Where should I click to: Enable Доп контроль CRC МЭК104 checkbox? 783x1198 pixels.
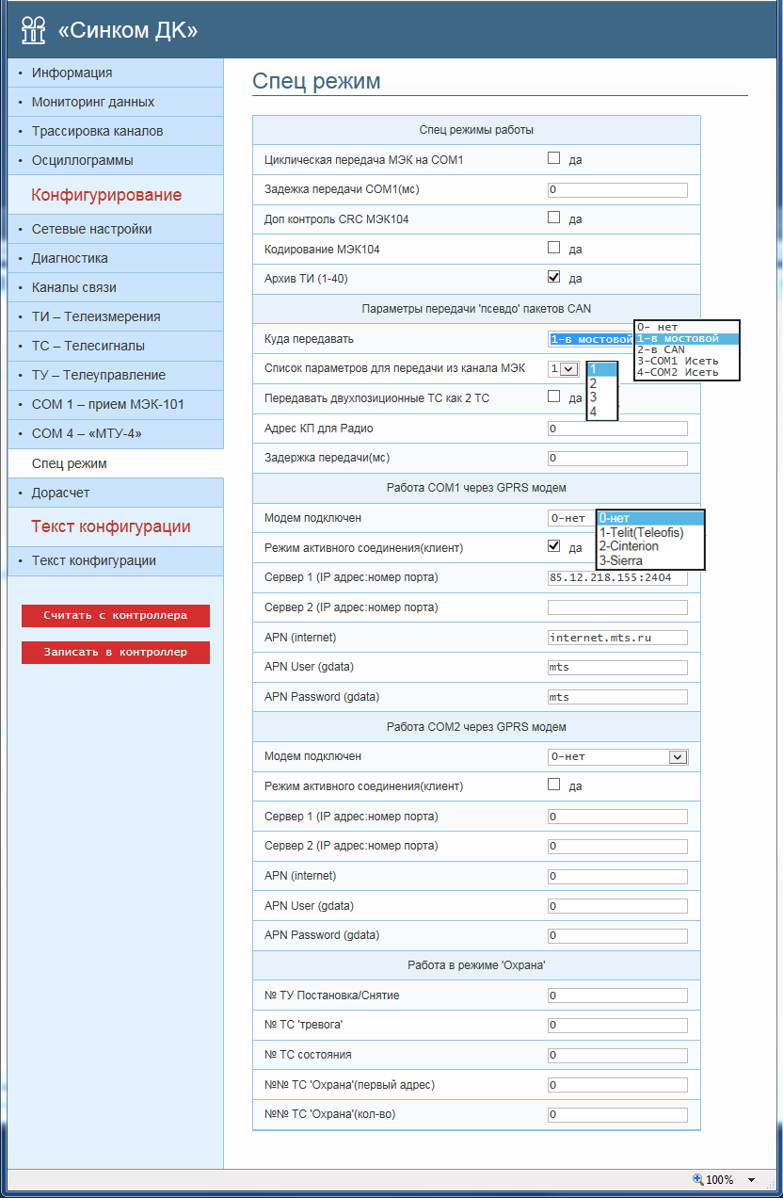(x=554, y=219)
